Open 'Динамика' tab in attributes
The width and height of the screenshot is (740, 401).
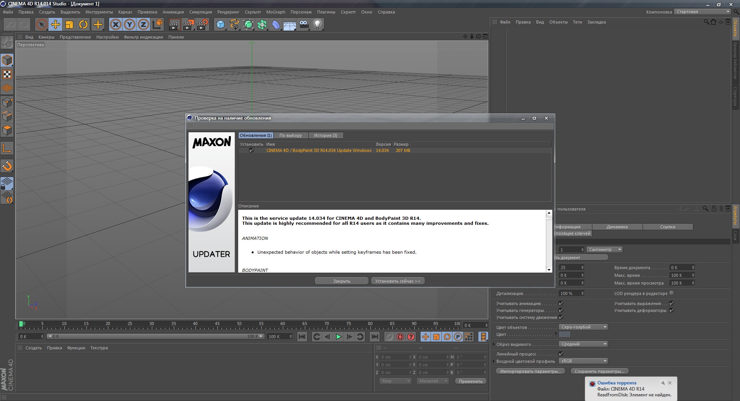[x=617, y=227]
